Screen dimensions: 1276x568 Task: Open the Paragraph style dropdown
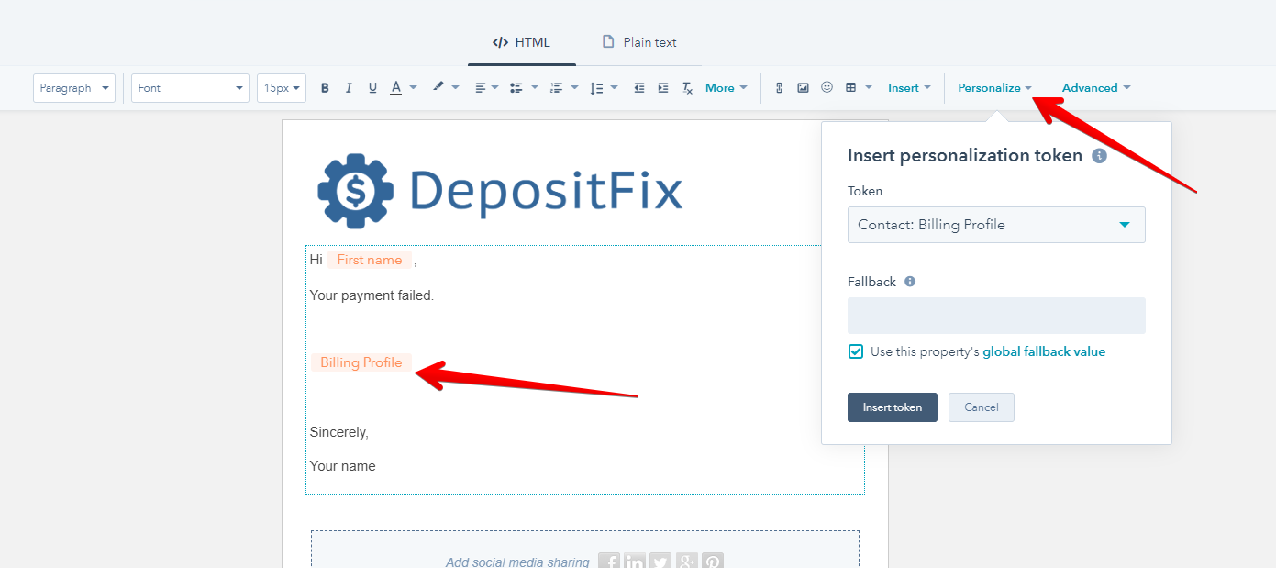coord(74,88)
